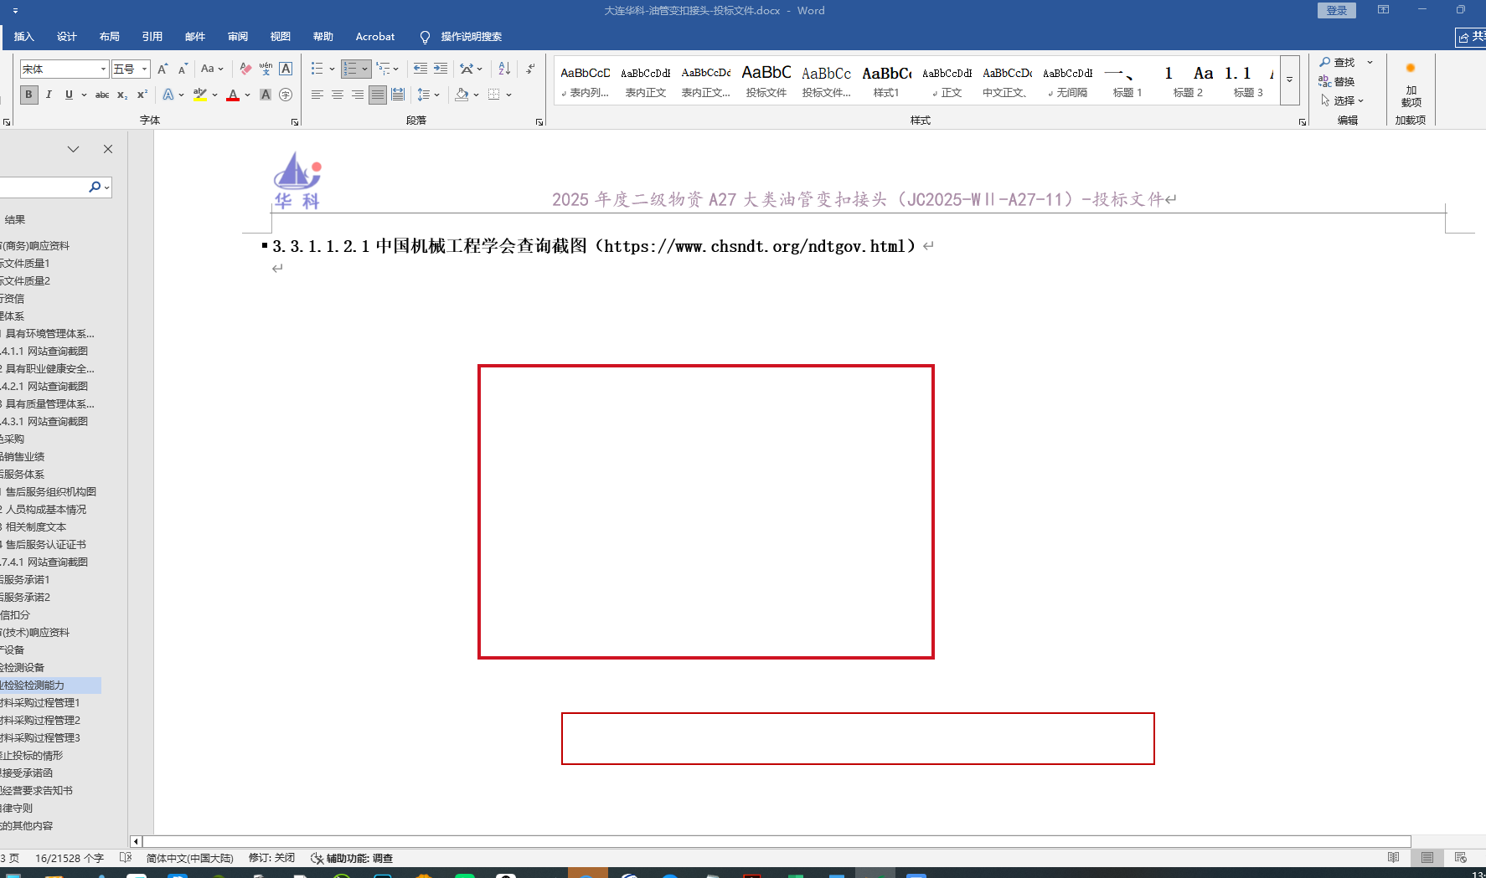Click the phonetic guide wén icon
The height and width of the screenshot is (878, 1486).
click(266, 69)
